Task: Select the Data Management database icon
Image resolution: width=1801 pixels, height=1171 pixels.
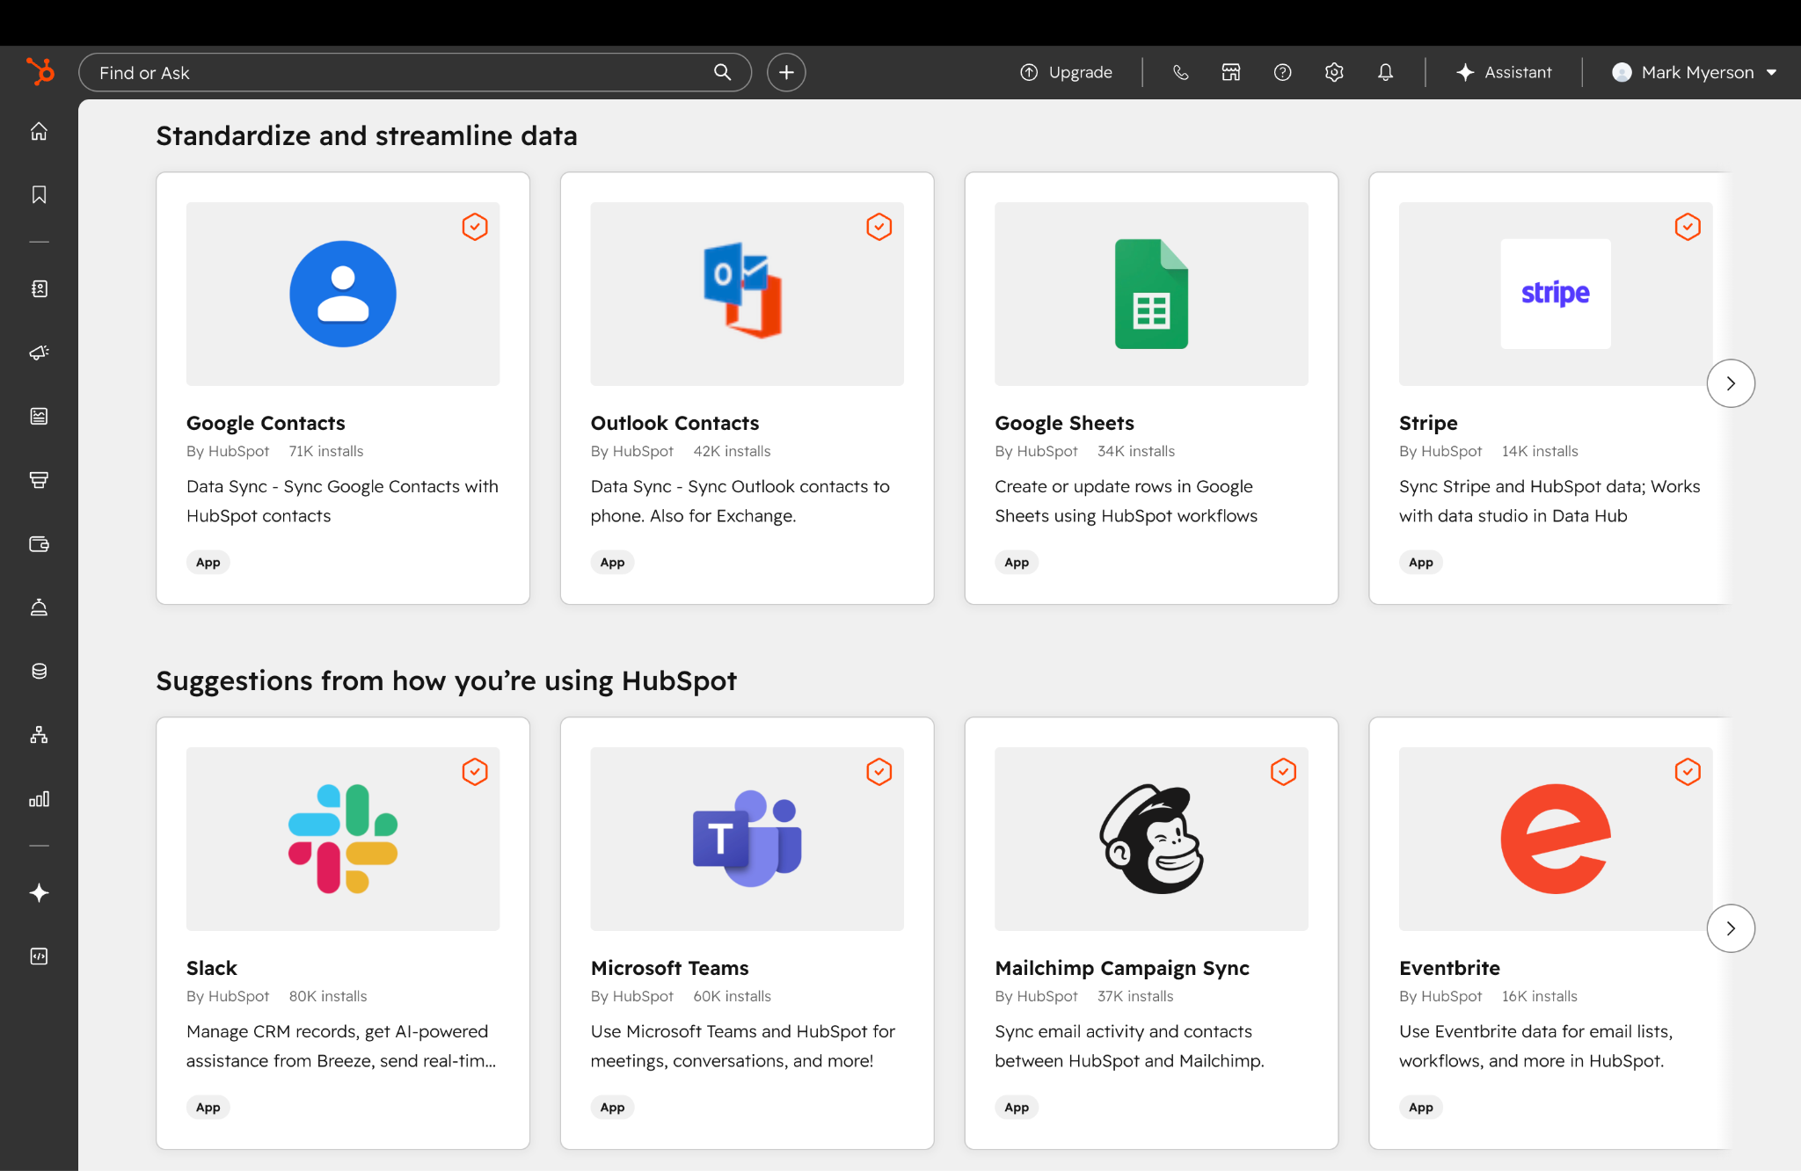Action: (x=39, y=671)
